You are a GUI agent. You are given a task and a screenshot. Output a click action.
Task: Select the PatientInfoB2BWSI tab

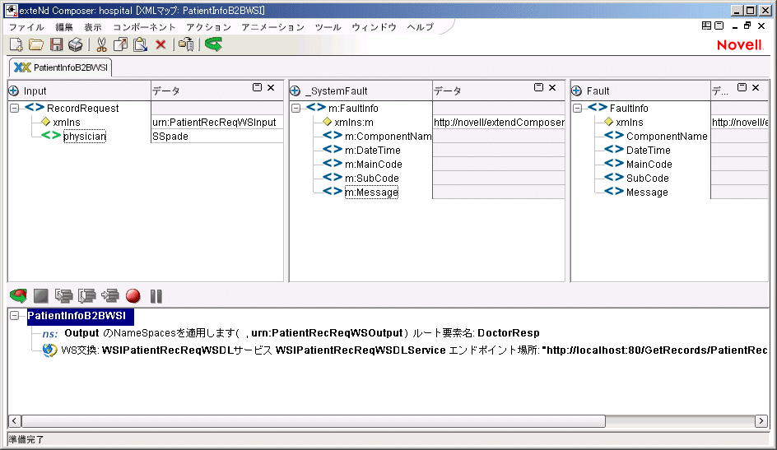tap(60, 67)
